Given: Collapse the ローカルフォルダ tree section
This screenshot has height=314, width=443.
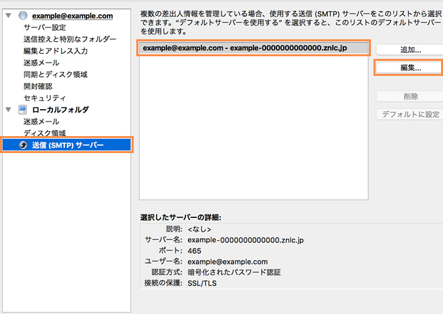Looking at the screenshot, I should coord(9,110).
